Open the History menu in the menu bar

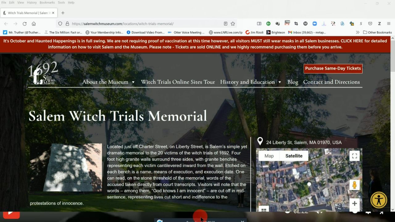point(31,2)
